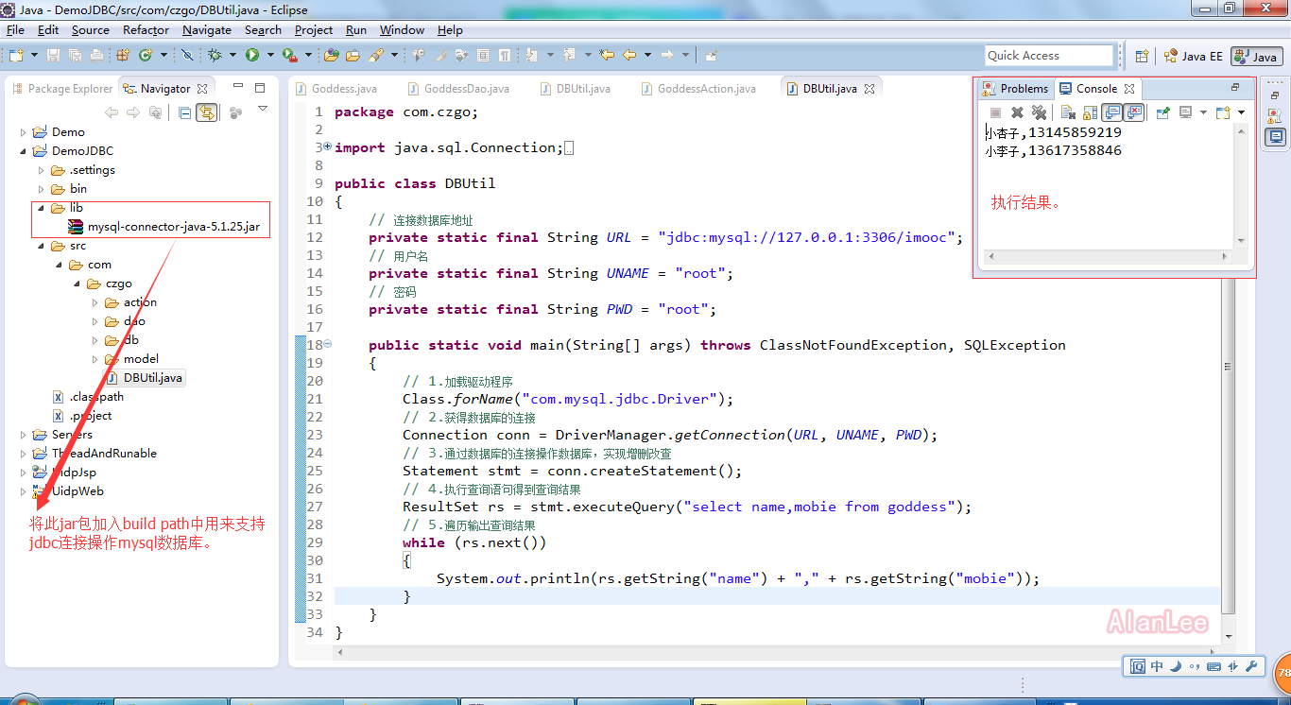The height and width of the screenshot is (705, 1291).
Task: Click the Skip All Breakpoints icon
Action: (187, 55)
